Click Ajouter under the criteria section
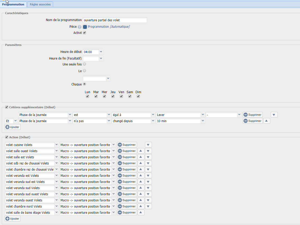300x225 pixels. tap(12, 127)
